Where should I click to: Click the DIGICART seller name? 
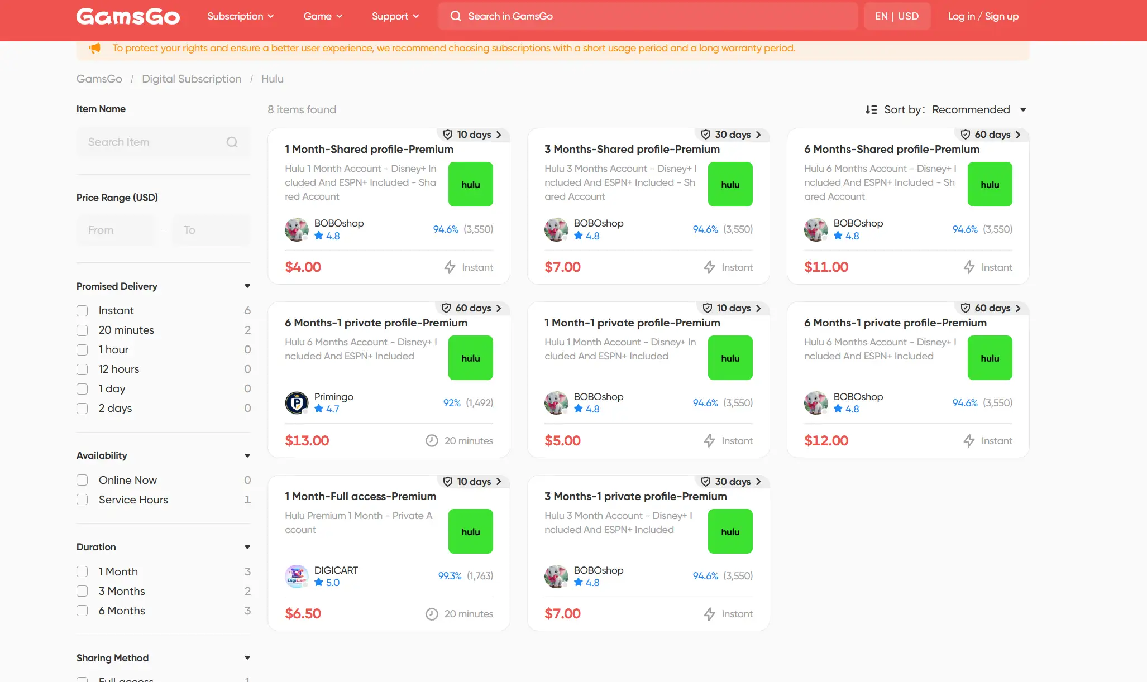tap(336, 570)
